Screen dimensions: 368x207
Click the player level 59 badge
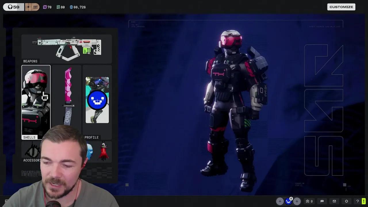(x=14, y=7)
